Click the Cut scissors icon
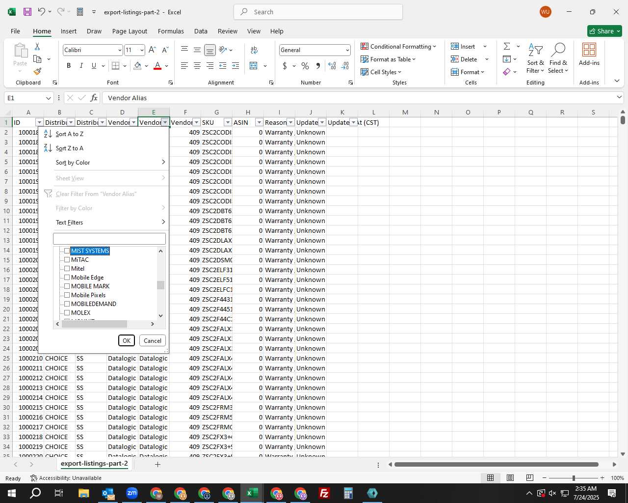This screenshot has width=628, height=503. pyautogui.click(x=37, y=46)
